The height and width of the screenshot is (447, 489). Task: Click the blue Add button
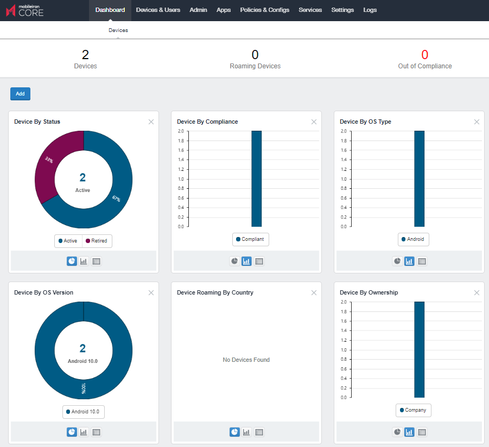20,94
